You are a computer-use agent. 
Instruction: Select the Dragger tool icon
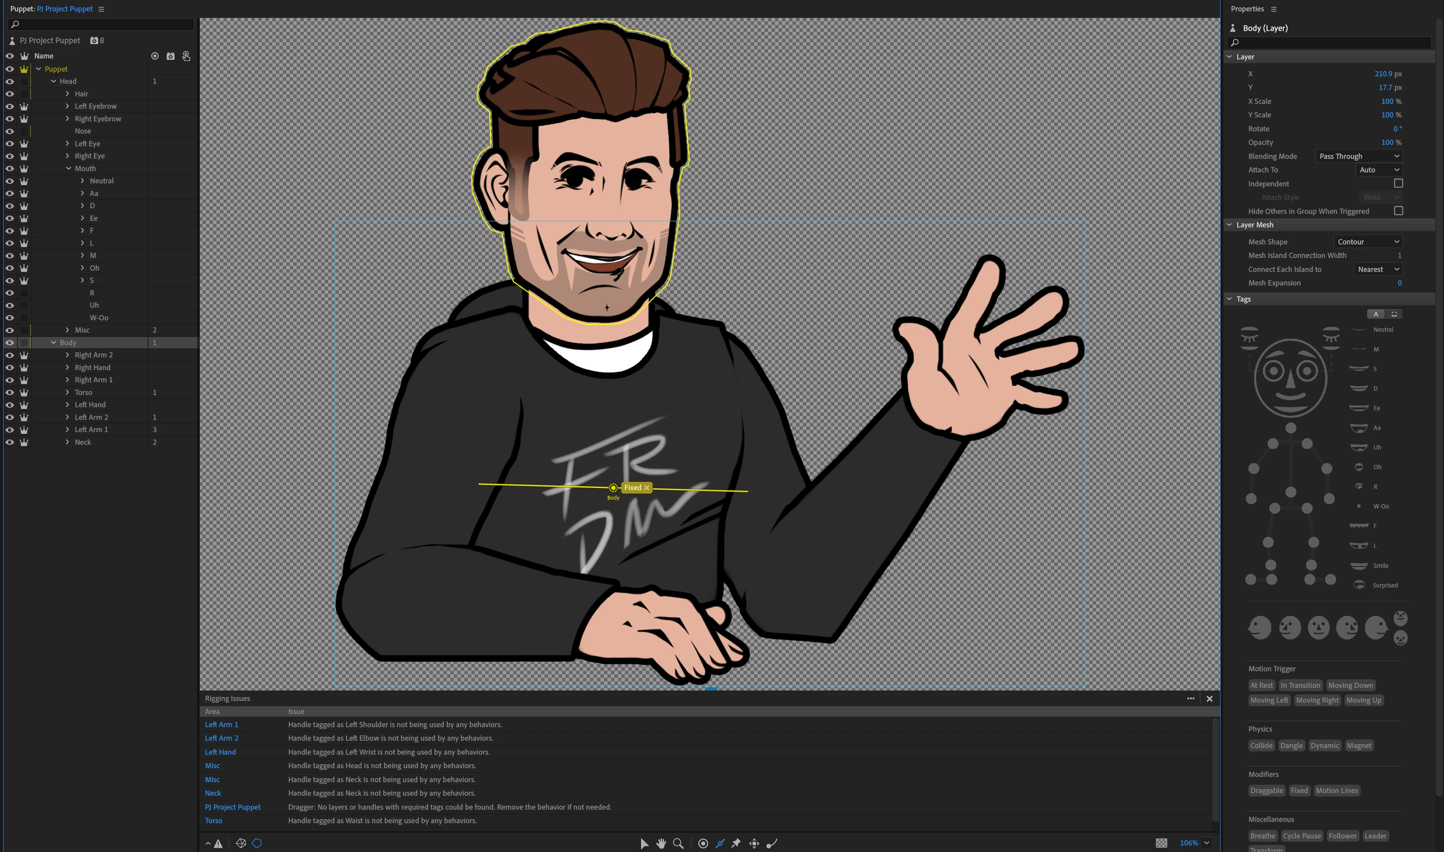click(x=754, y=843)
